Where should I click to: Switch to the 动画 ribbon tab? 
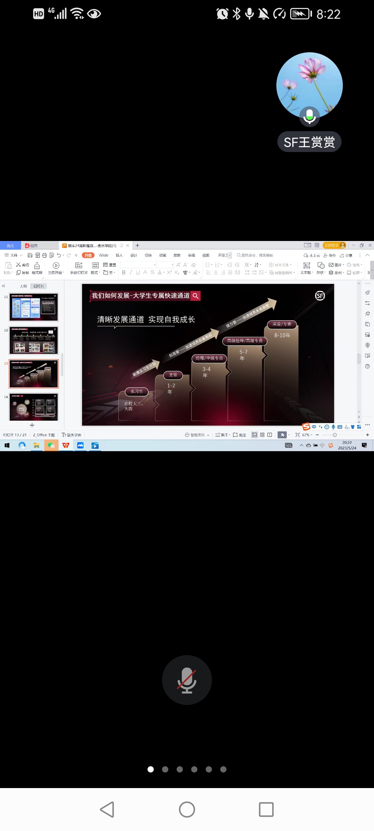163,255
